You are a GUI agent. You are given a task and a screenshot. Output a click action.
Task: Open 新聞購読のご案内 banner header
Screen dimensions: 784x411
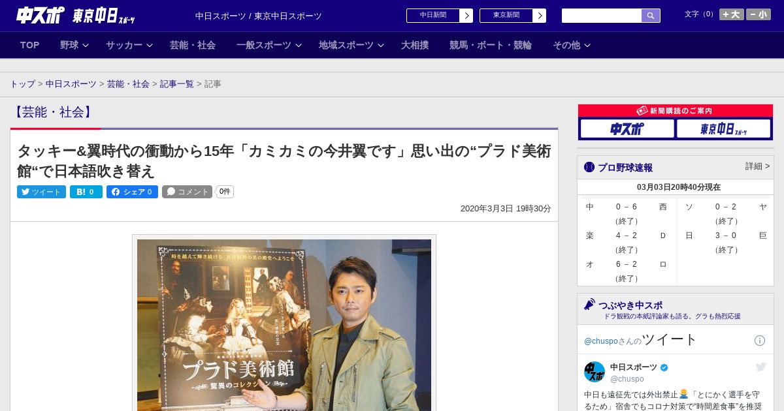tap(676, 111)
